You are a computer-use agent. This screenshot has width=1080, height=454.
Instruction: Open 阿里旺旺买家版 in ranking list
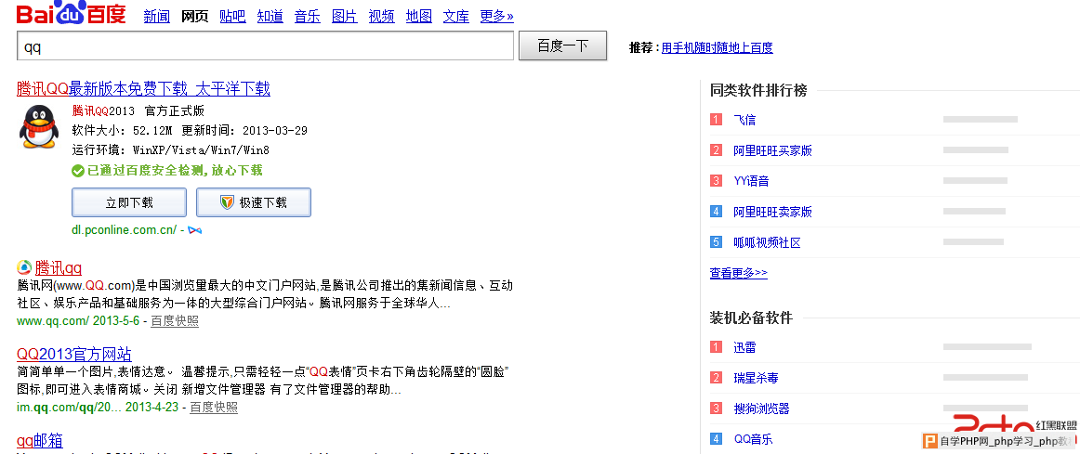tap(772, 150)
